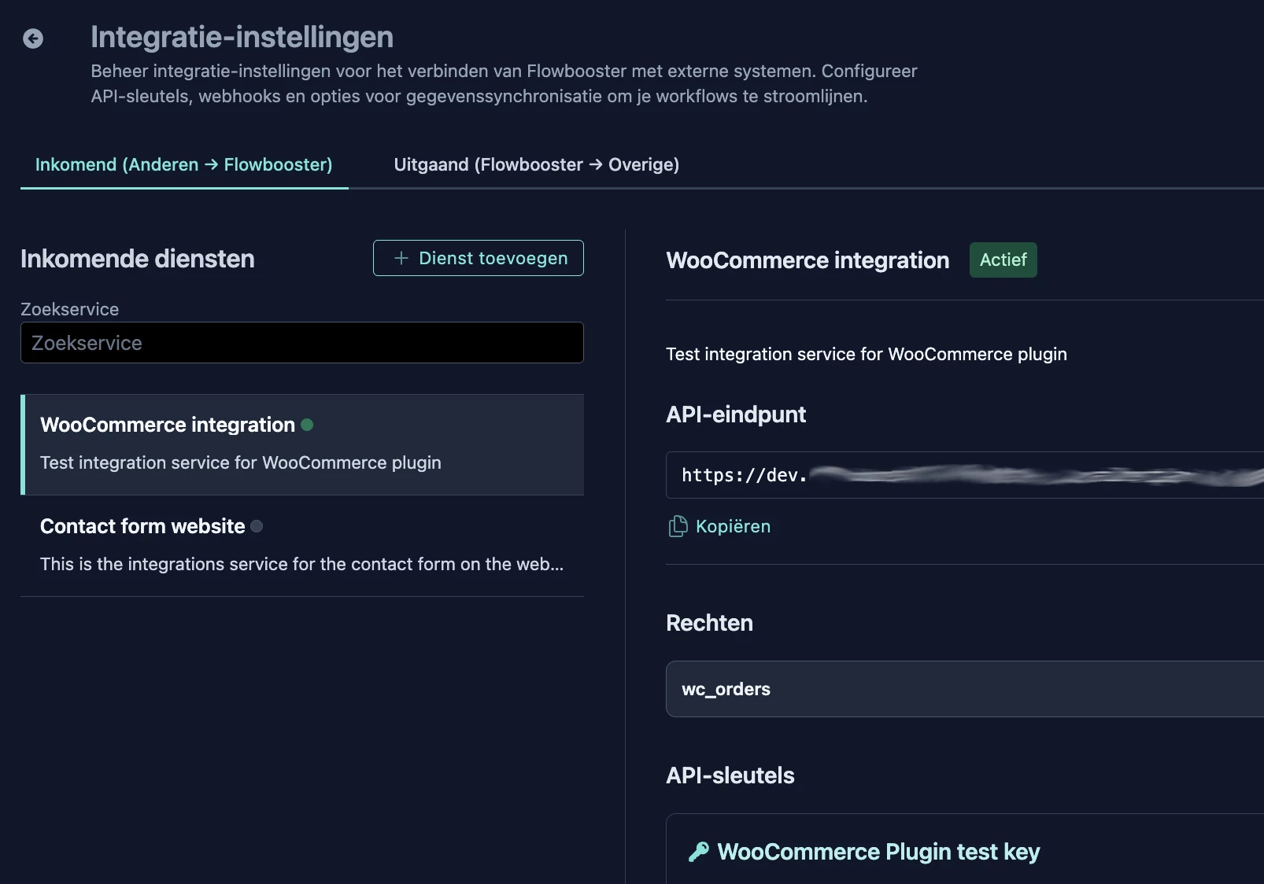Click the API endpoint URL field
This screenshot has width=1264, height=884.
(965, 475)
